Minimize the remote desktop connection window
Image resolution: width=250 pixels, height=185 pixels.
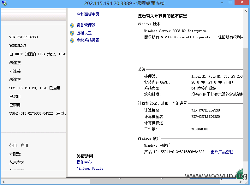tap(222, 3)
